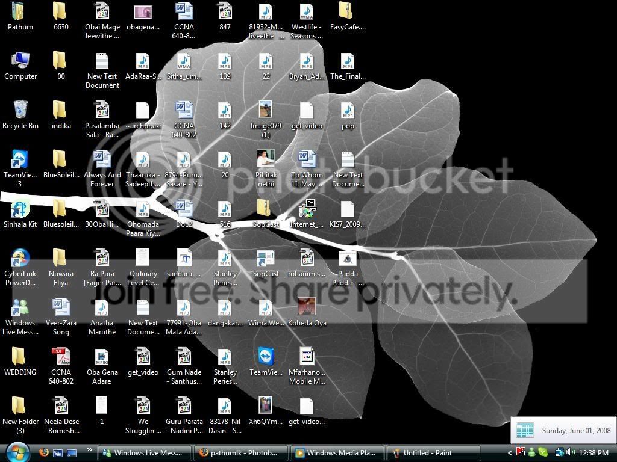Screen dimensions: 617x462
Task: Launch the TeamVie... icon beside Mfarhano... Mobile M...
Action: click(x=266, y=356)
